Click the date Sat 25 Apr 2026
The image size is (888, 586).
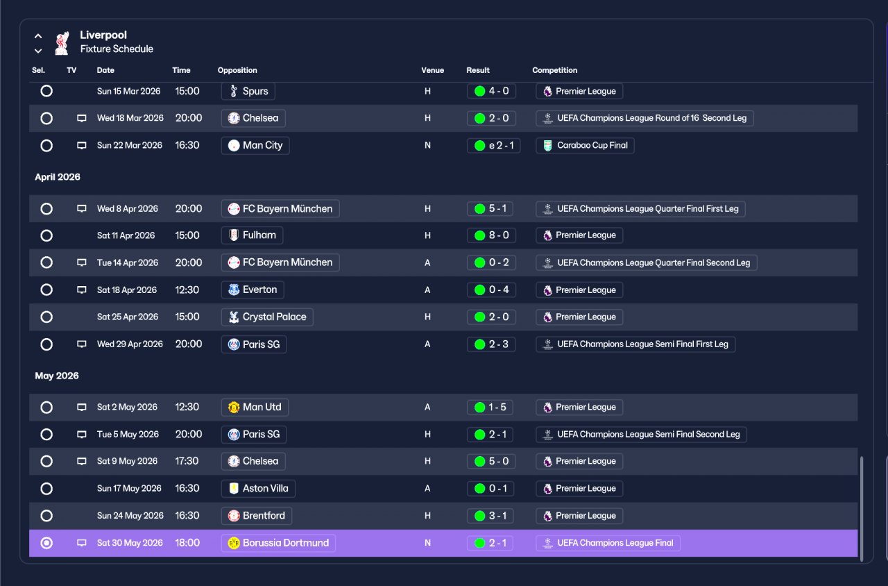pos(128,317)
